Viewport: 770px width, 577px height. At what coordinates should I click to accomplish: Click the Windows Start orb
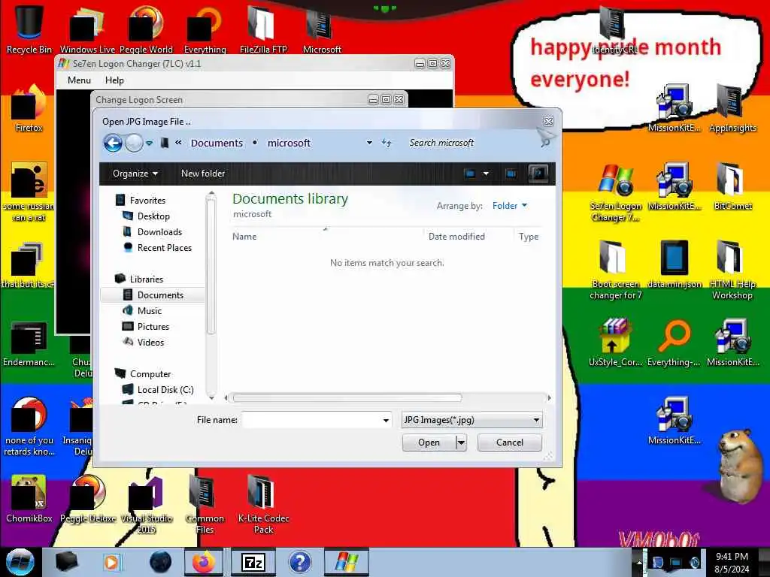coord(20,562)
